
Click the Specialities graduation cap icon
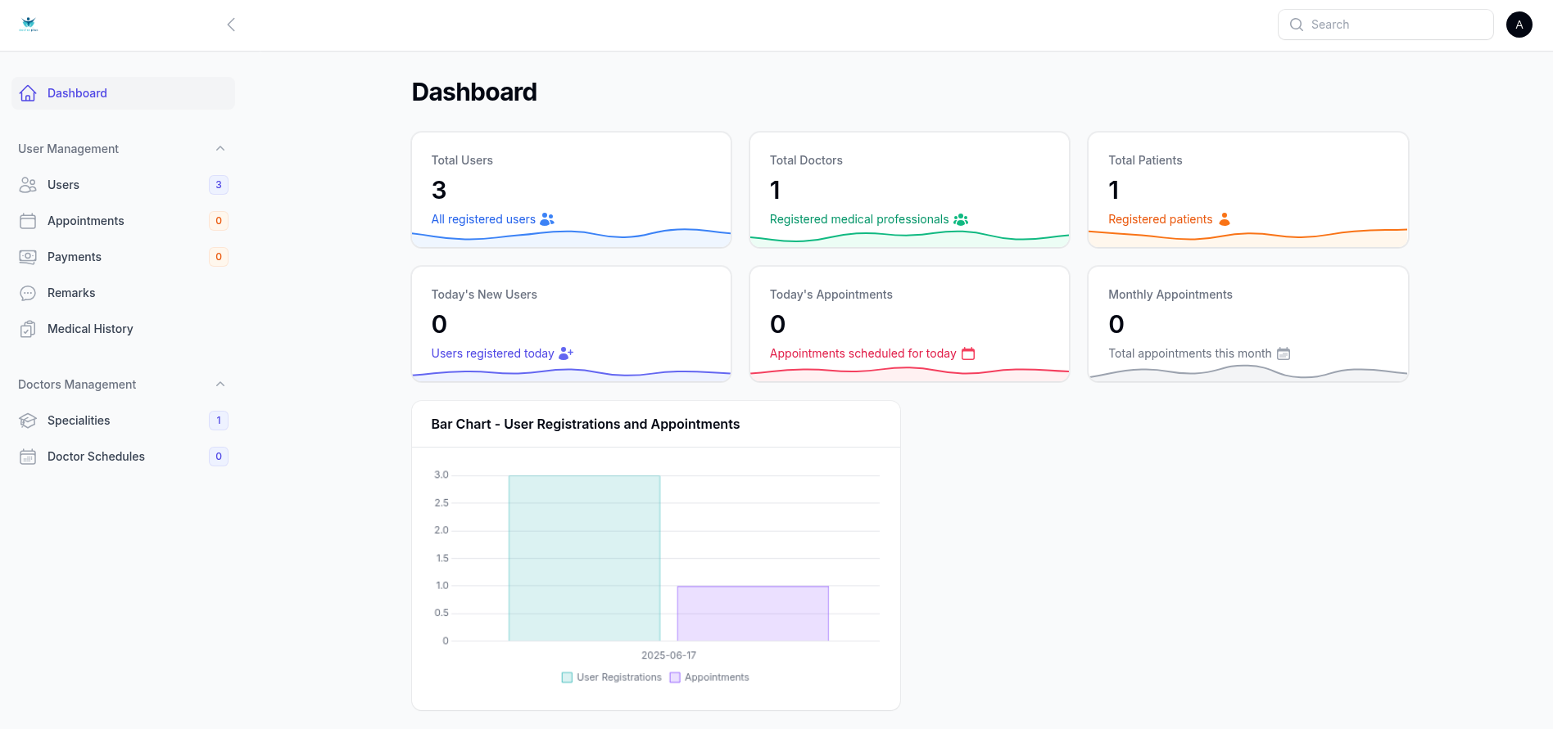coord(28,421)
